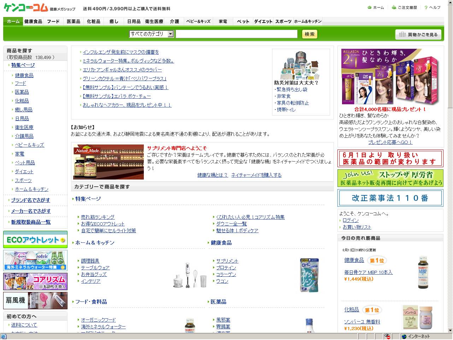This screenshot has height=340, width=453.
Task: Open the プレゼント応募へGO！ link
Action: point(390,142)
